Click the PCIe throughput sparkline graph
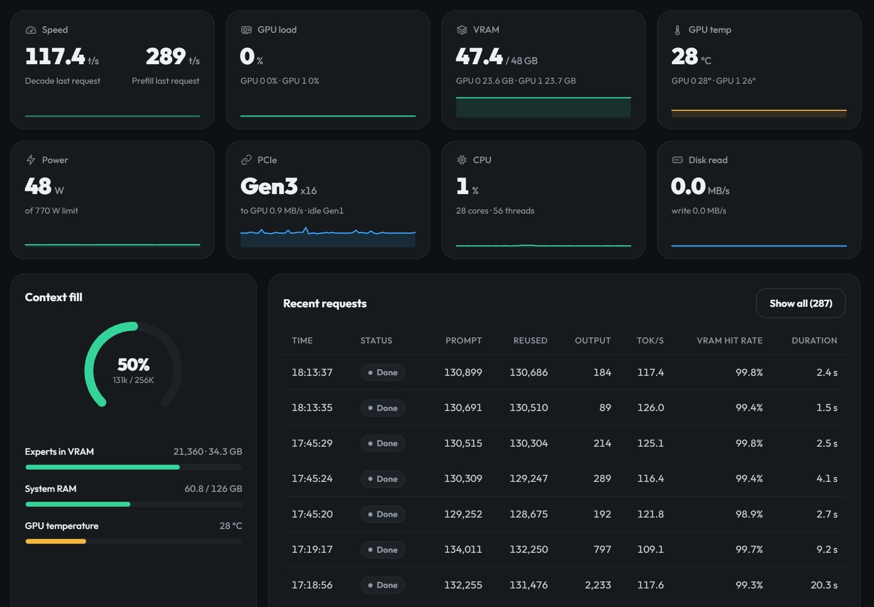The image size is (874, 607). 328,237
